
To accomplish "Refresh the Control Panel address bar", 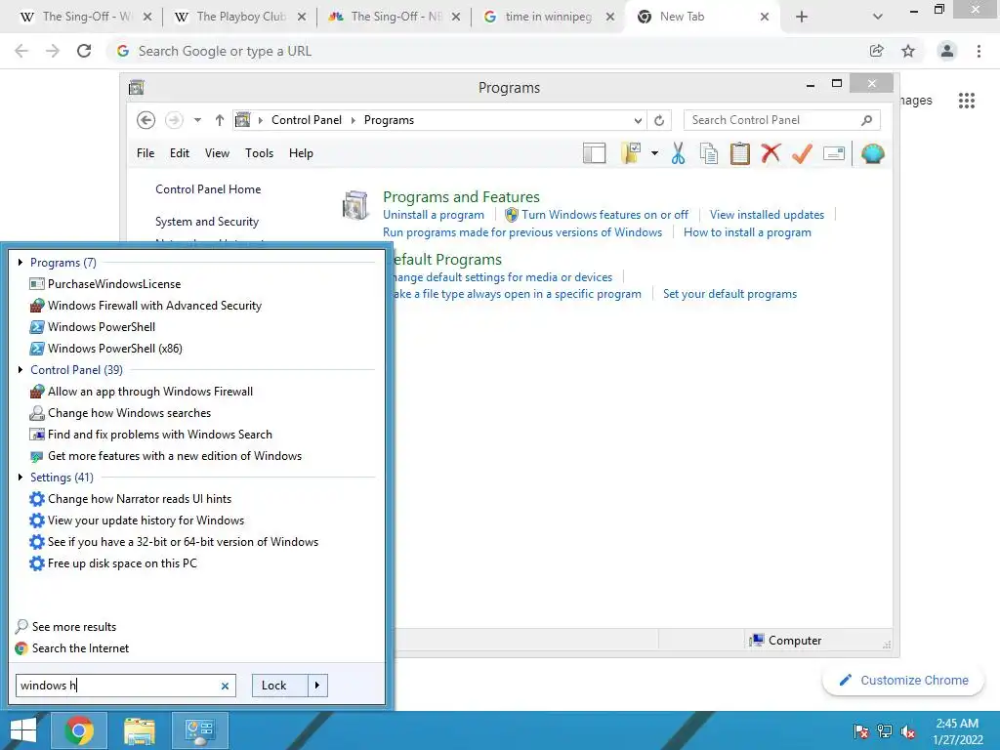I will (659, 120).
